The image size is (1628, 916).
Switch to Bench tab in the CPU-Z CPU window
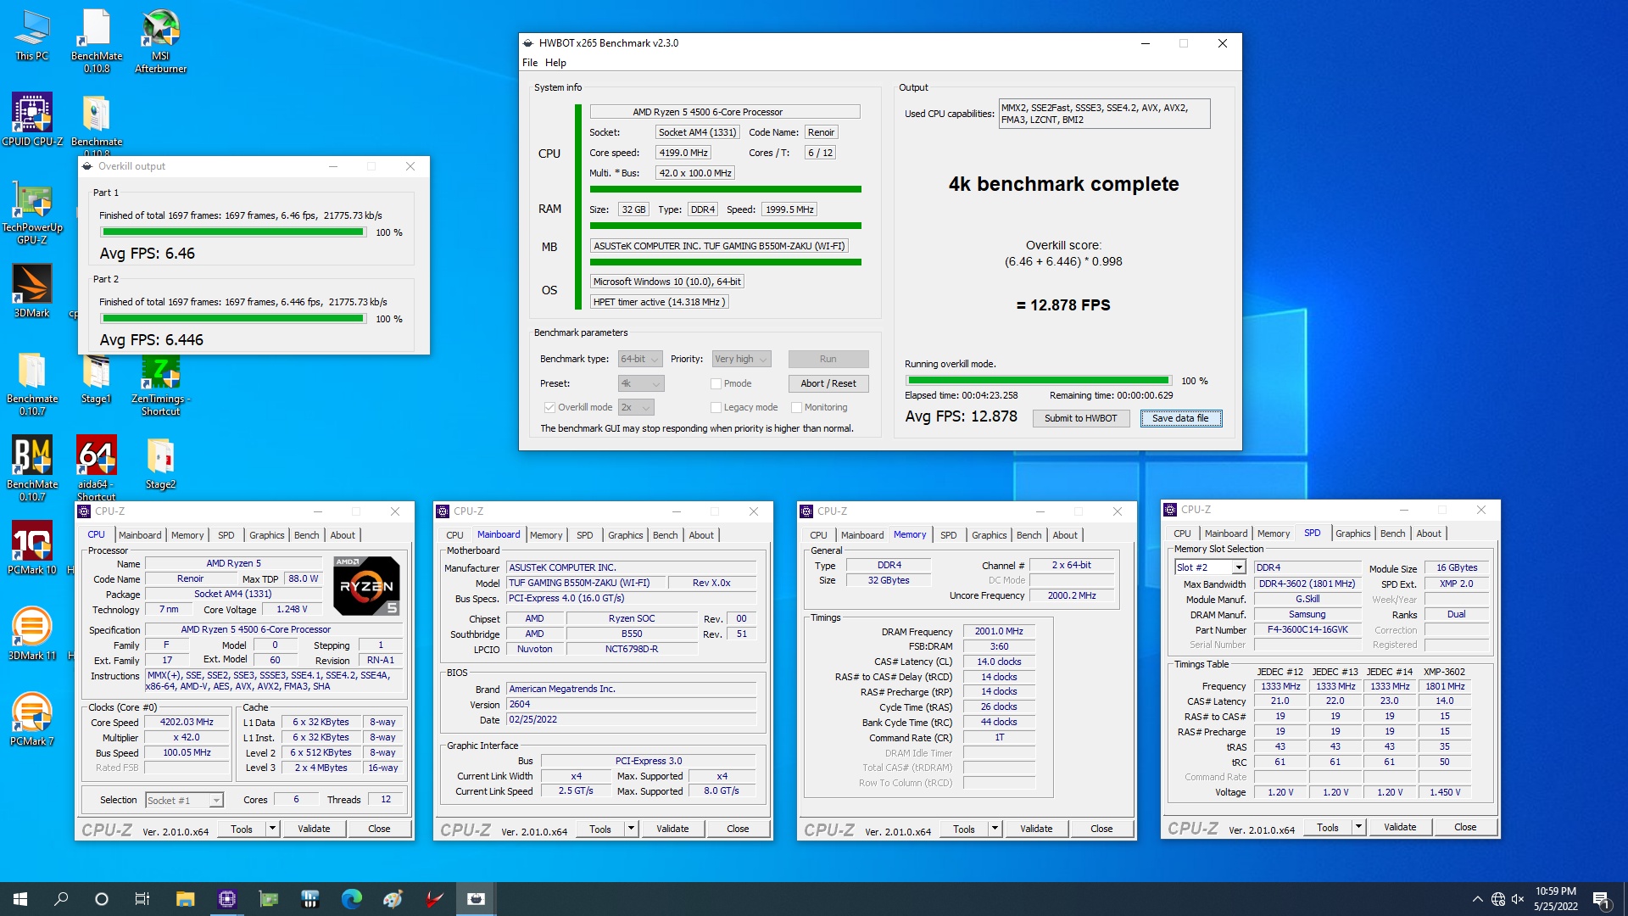coord(306,535)
